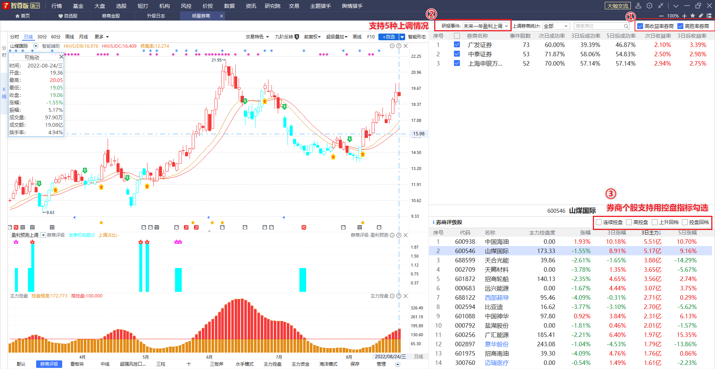Click the +自选 button
715x369 pixels.
coord(389,37)
